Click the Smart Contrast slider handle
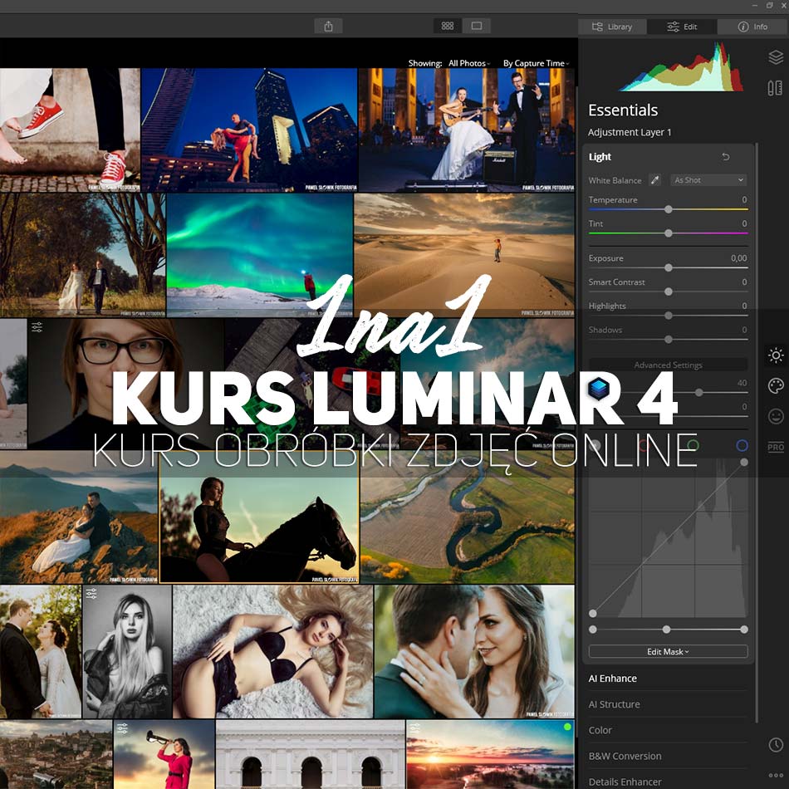This screenshot has width=789, height=789. pos(669,292)
